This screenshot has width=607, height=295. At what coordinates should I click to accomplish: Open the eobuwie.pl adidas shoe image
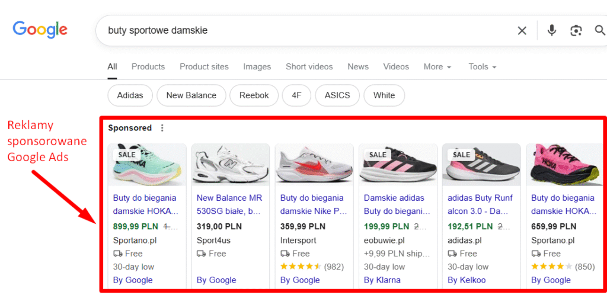click(x=398, y=165)
